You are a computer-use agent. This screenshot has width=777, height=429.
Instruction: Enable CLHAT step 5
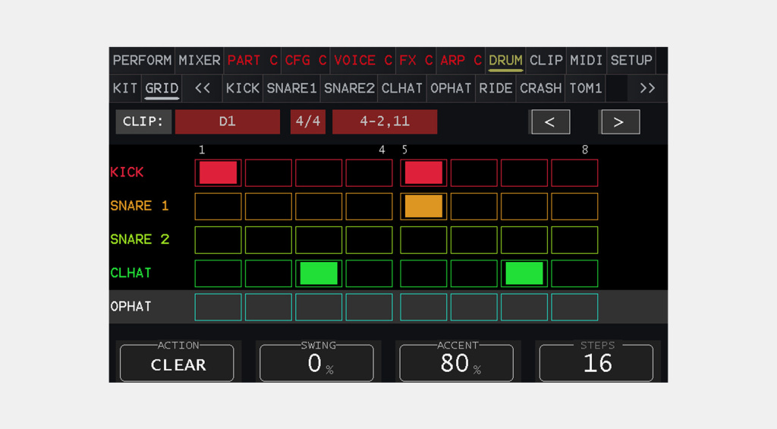pos(423,273)
